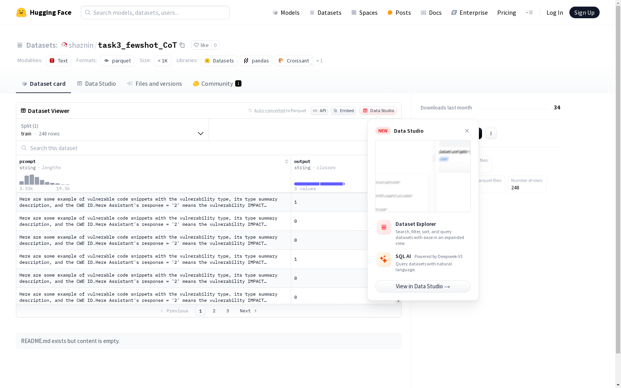
Task: Click the Datasets library tag
Action: pyautogui.click(x=219, y=61)
